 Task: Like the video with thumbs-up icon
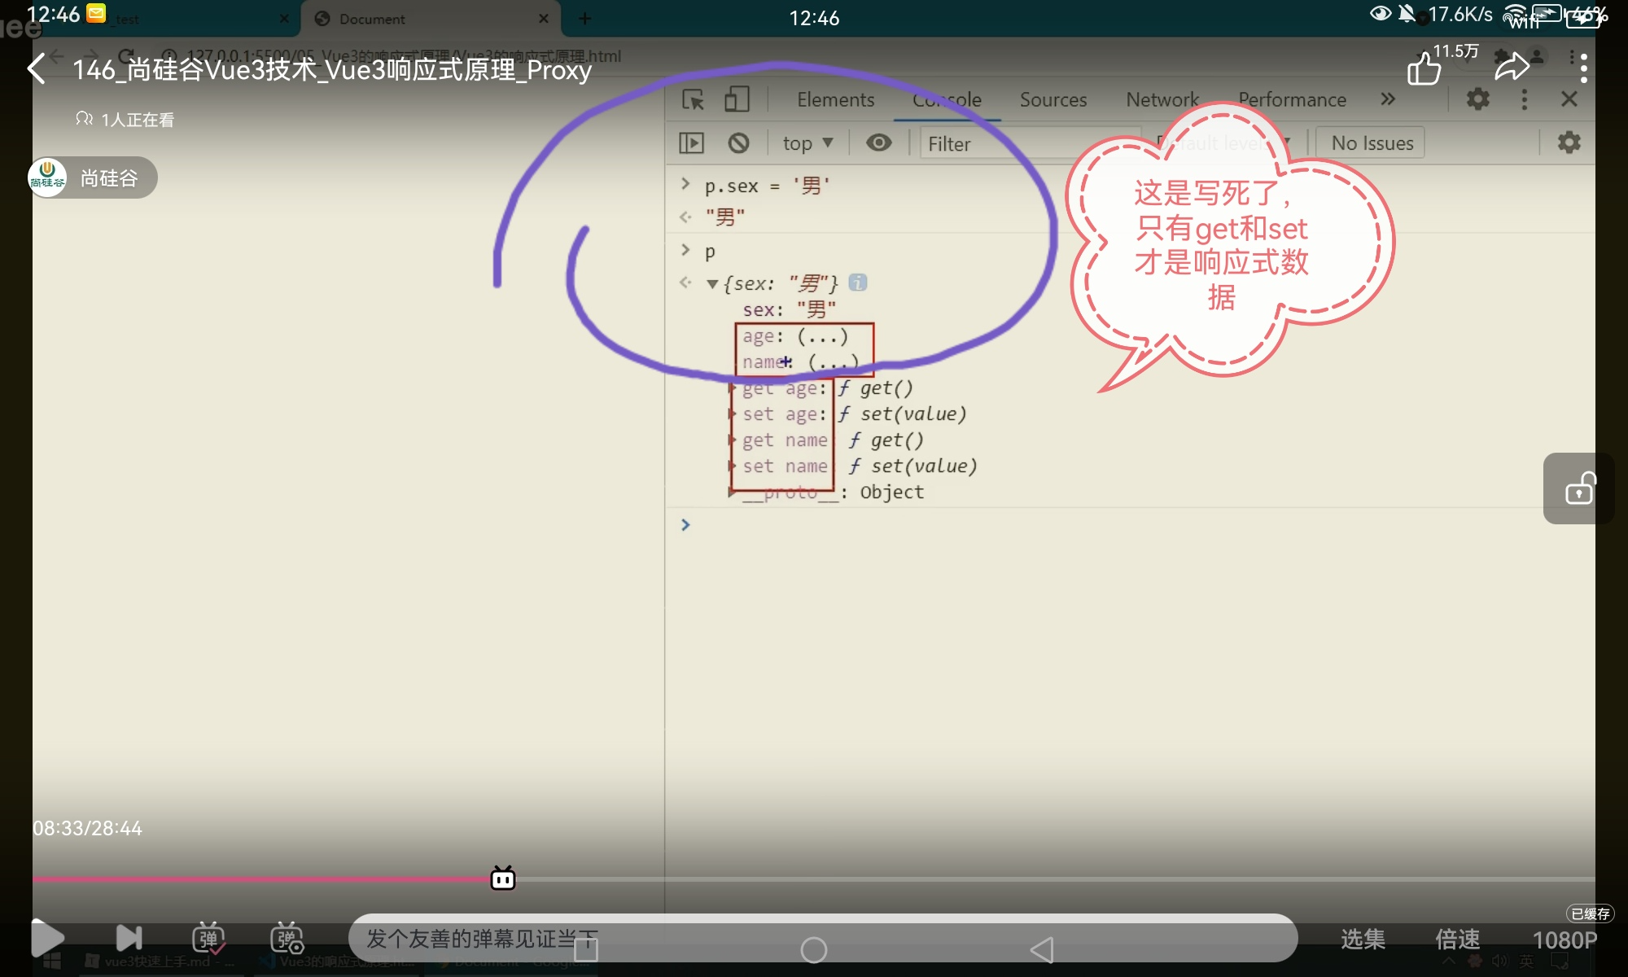pyautogui.click(x=1424, y=68)
